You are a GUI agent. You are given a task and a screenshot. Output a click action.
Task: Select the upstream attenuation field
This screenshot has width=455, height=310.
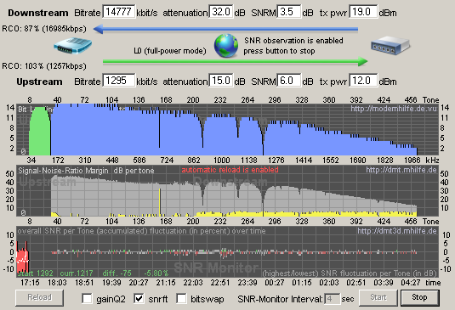coord(221,81)
